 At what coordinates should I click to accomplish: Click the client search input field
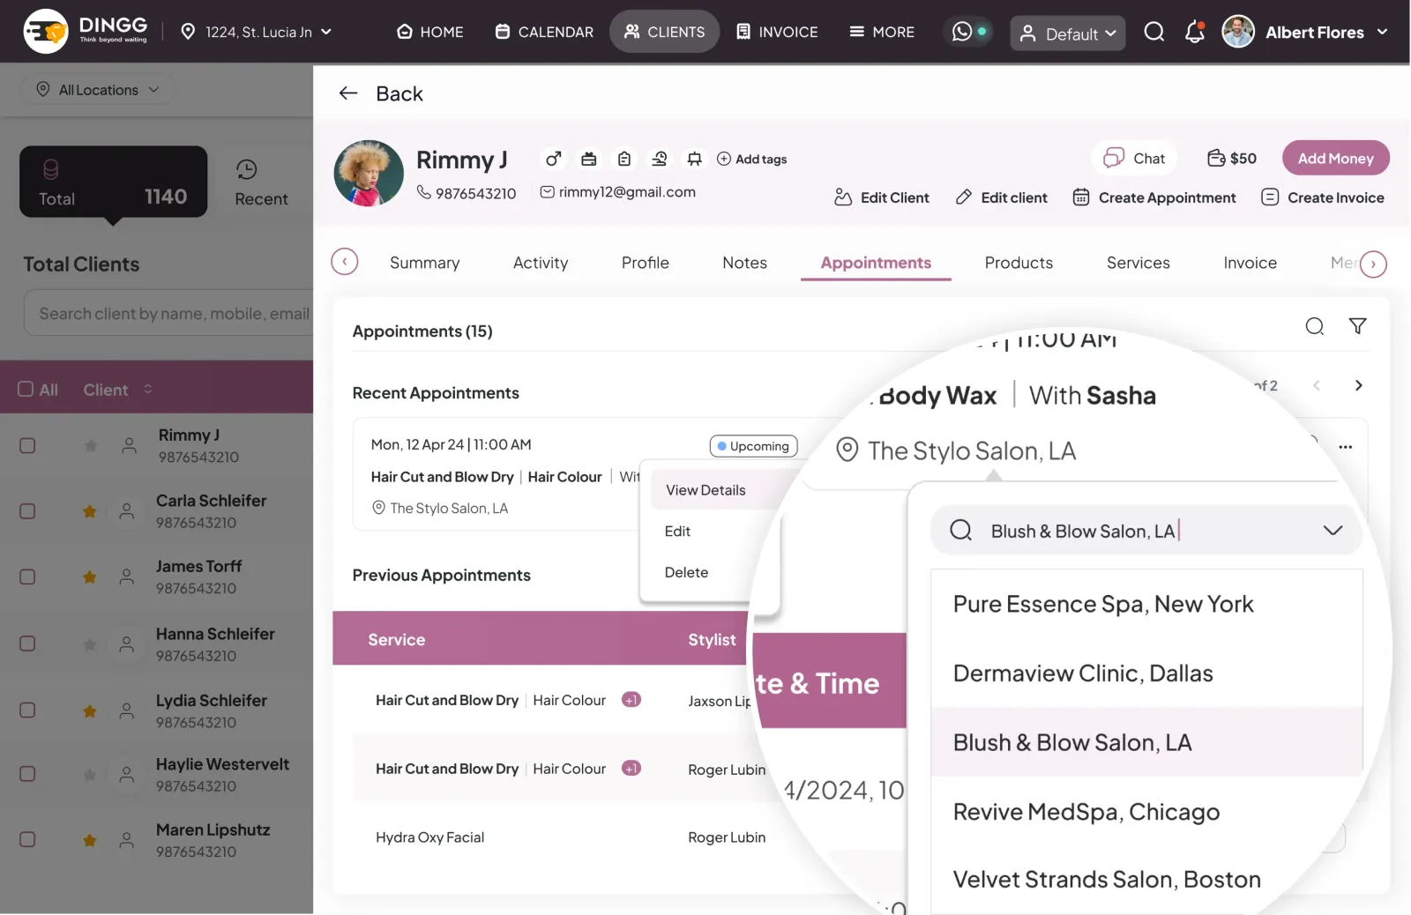[x=168, y=313]
